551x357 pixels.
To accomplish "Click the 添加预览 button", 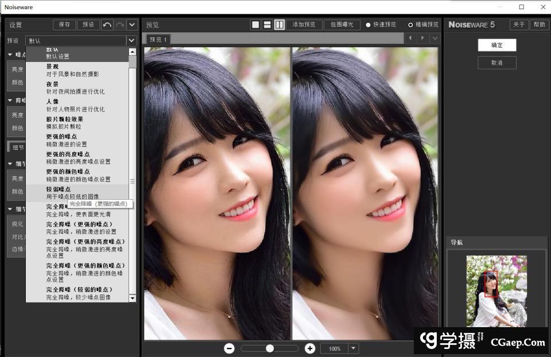I will point(304,25).
